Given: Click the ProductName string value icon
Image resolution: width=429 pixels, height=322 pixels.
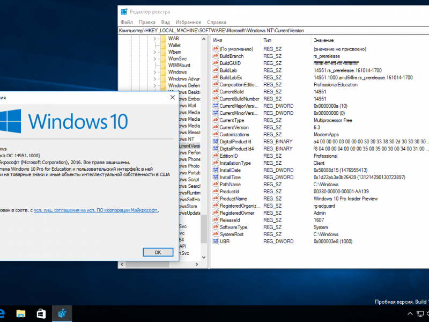Looking at the screenshot, I should (x=216, y=198).
